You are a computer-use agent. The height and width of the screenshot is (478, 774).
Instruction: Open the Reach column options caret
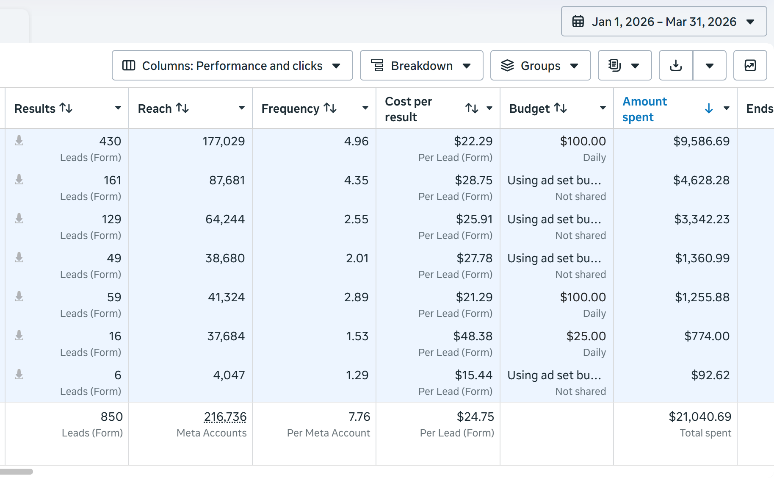[x=242, y=108]
